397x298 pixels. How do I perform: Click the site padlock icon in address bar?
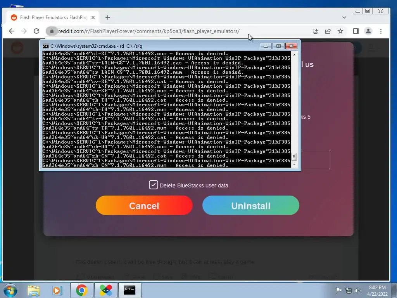tap(52, 31)
